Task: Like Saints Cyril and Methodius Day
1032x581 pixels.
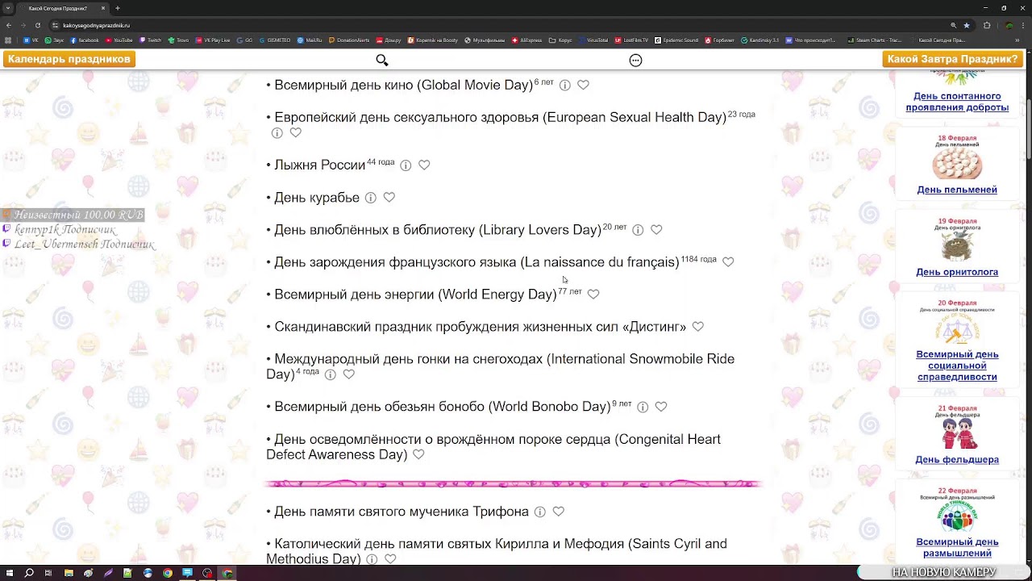Action: (390, 559)
